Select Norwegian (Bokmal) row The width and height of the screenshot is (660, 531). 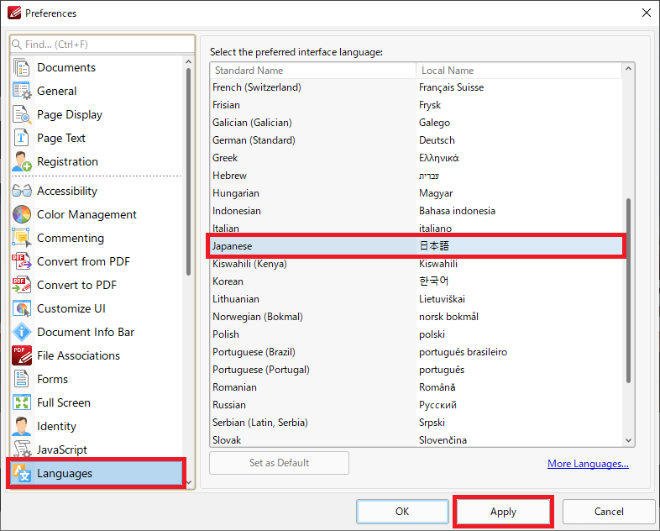coord(416,317)
